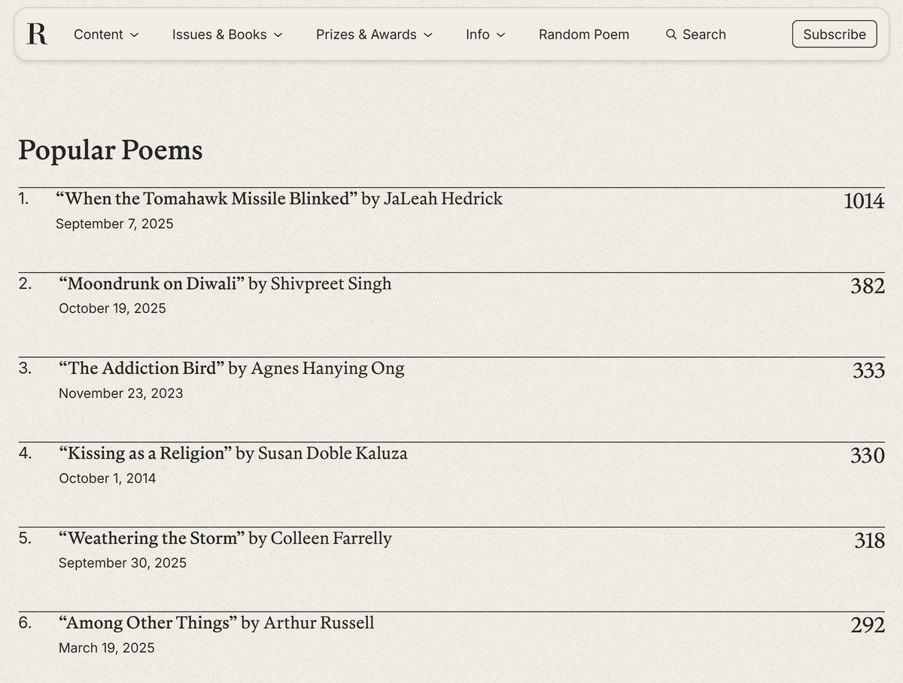Click the count 382

click(868, 286)
